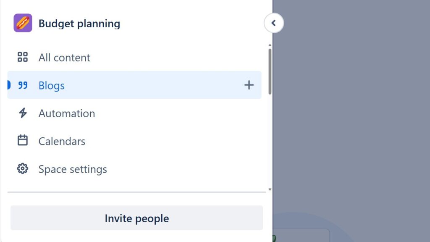
Task: Create a new blog with the plus icon
Action: [249, 85]
